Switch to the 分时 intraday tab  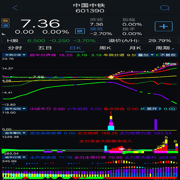(15, 48)
